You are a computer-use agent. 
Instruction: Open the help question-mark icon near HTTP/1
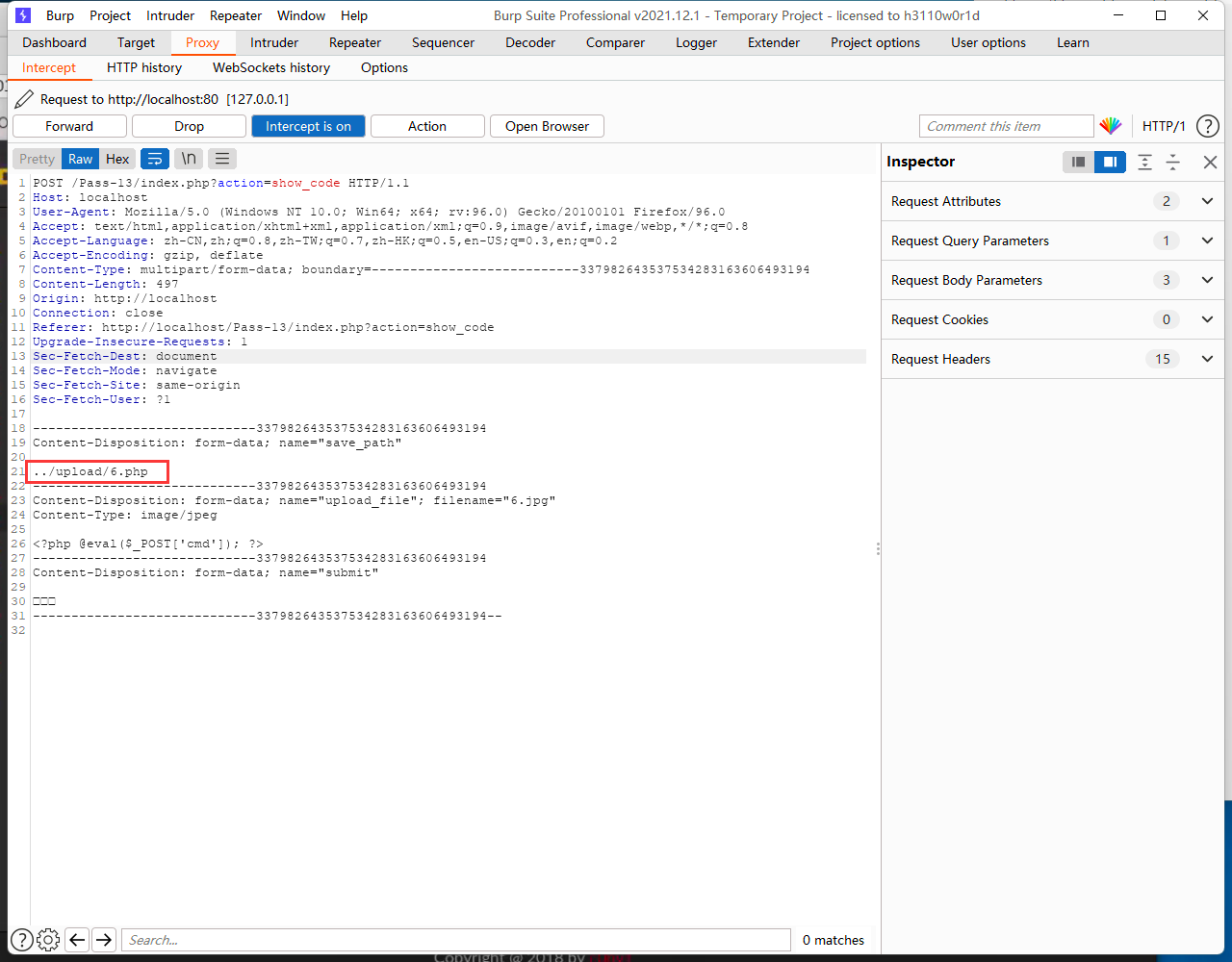(1208, 126)
